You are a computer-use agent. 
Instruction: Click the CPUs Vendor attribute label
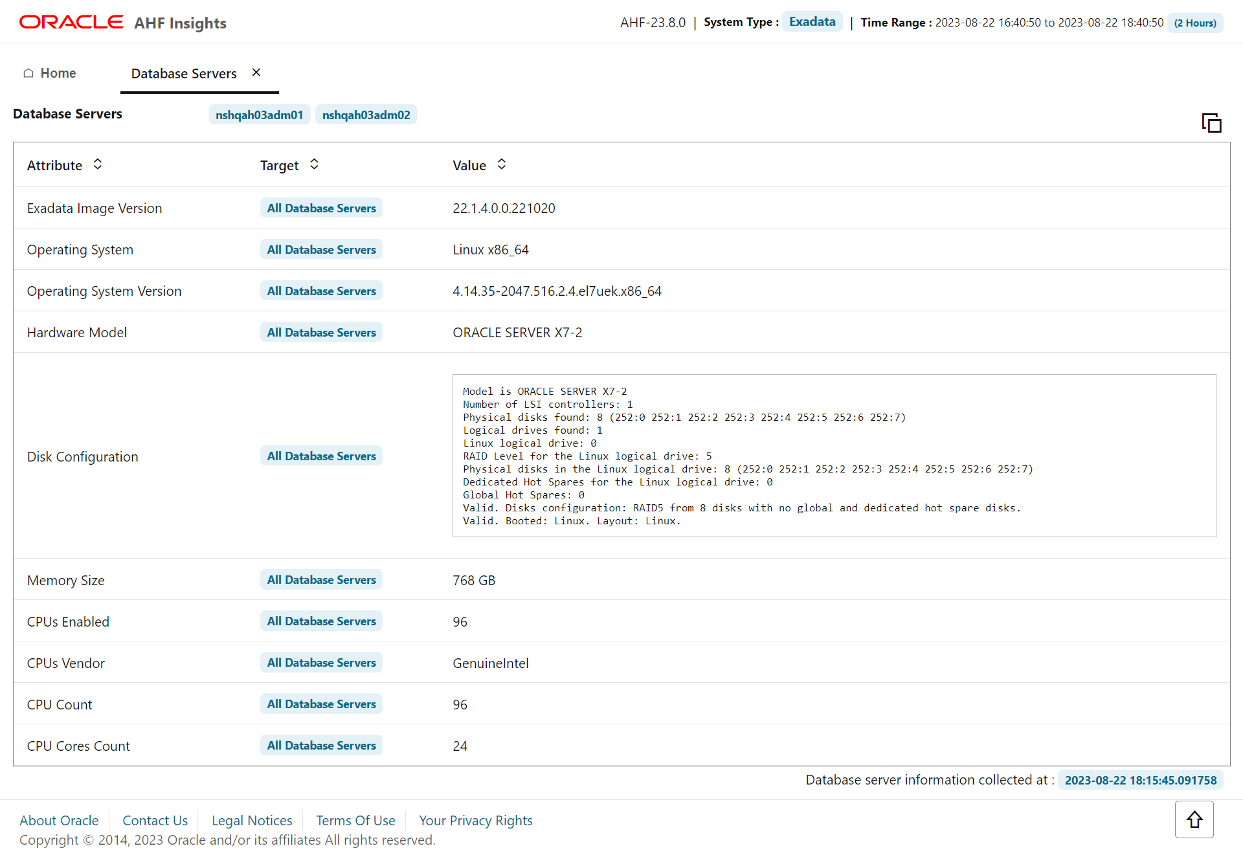click(66, 663)
